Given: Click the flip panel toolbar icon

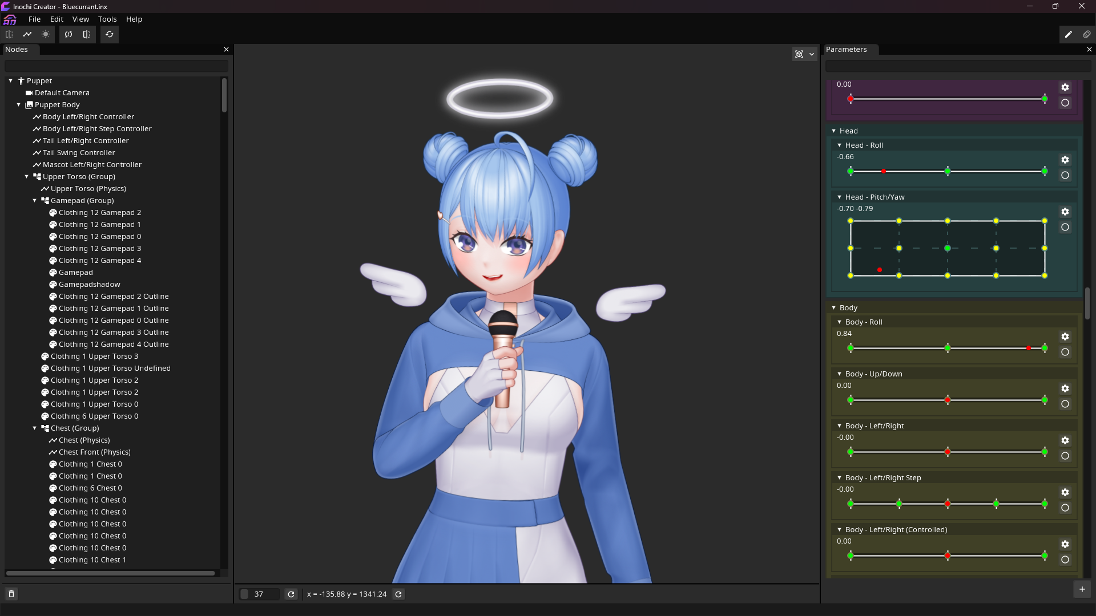Looking at the screenshot, I should [87, 34].
